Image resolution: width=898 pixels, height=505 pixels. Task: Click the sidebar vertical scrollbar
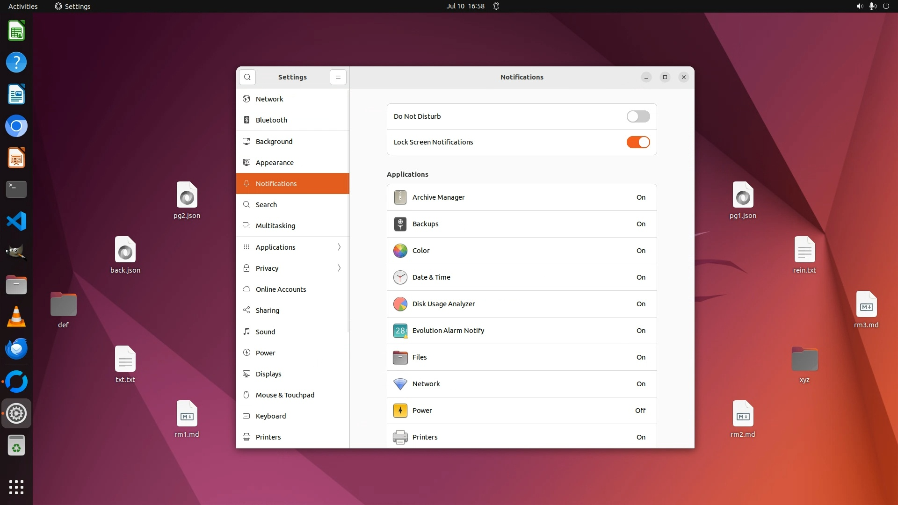point(348,210)
